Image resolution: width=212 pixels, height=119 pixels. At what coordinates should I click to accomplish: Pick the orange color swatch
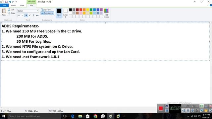coord(84,10)
